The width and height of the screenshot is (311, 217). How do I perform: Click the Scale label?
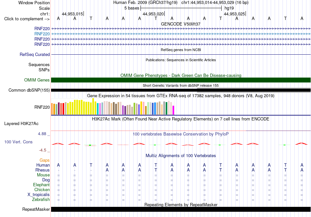[x=44, y=8]
